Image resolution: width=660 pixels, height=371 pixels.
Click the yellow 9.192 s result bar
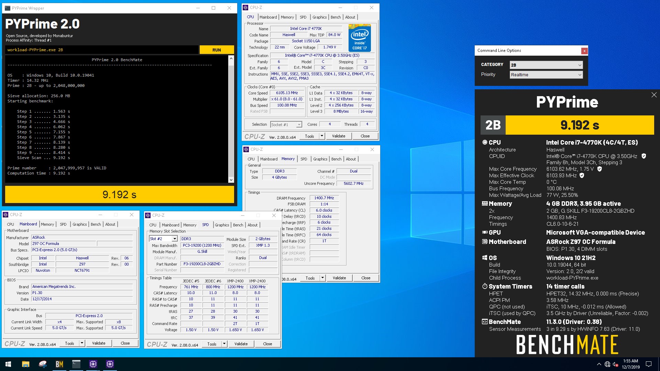(x=119, y=194)
